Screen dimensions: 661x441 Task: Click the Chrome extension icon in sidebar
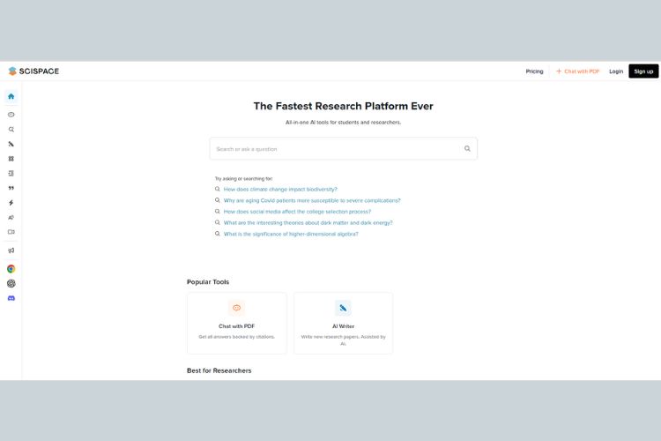[x=11, y=269]
